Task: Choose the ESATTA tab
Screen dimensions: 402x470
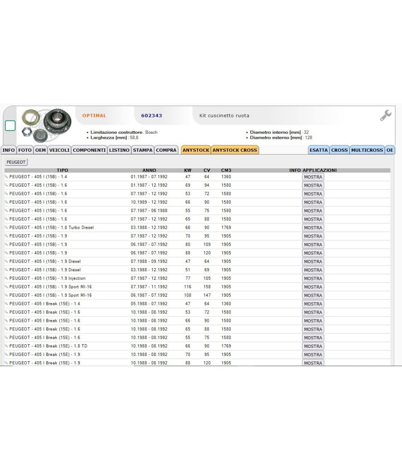Action: [318, 150]
